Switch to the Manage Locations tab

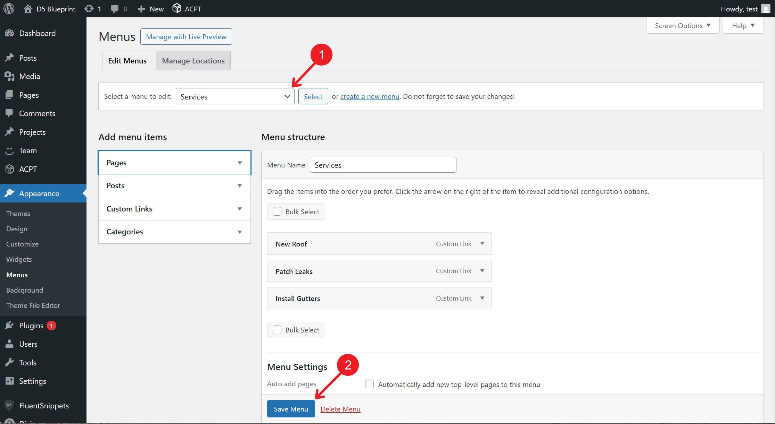point(193,60)
